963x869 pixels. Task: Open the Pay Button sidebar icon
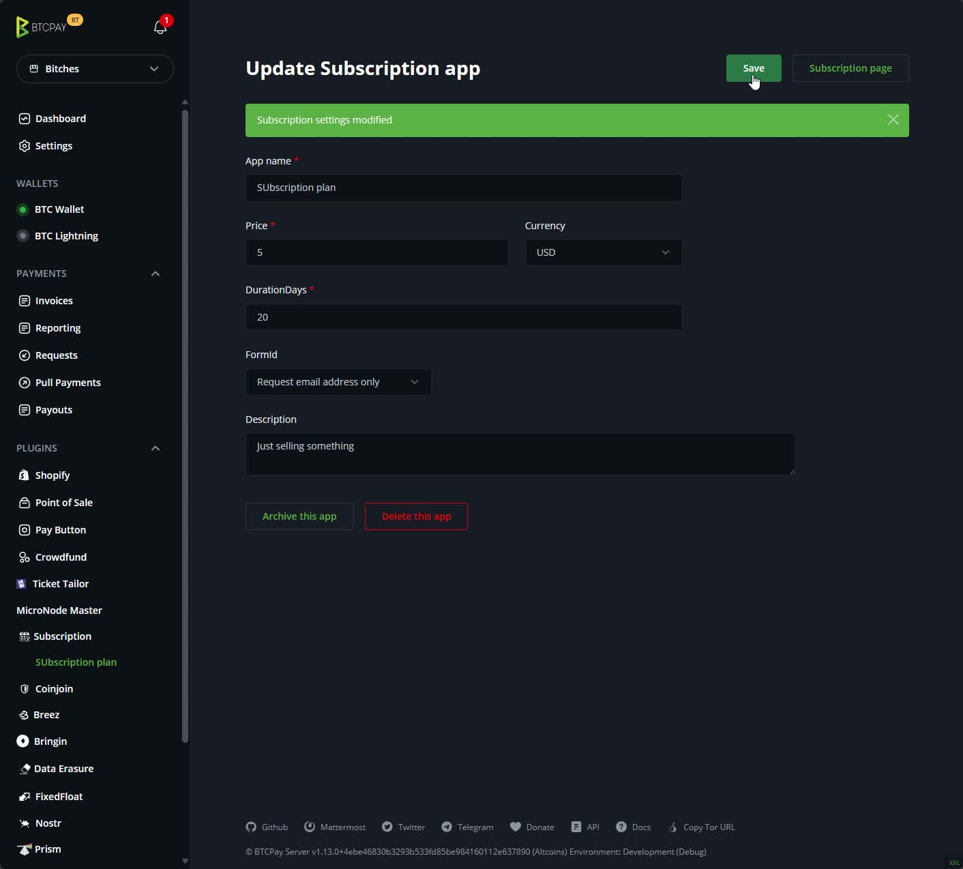(25, 530)
